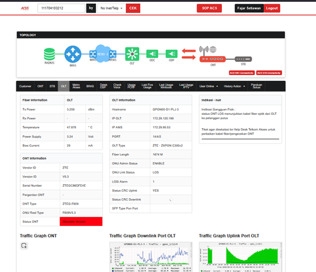Open the Usage PCRF tab
Image resolution: width=316 pixels, height=272 pixels.
131,86
